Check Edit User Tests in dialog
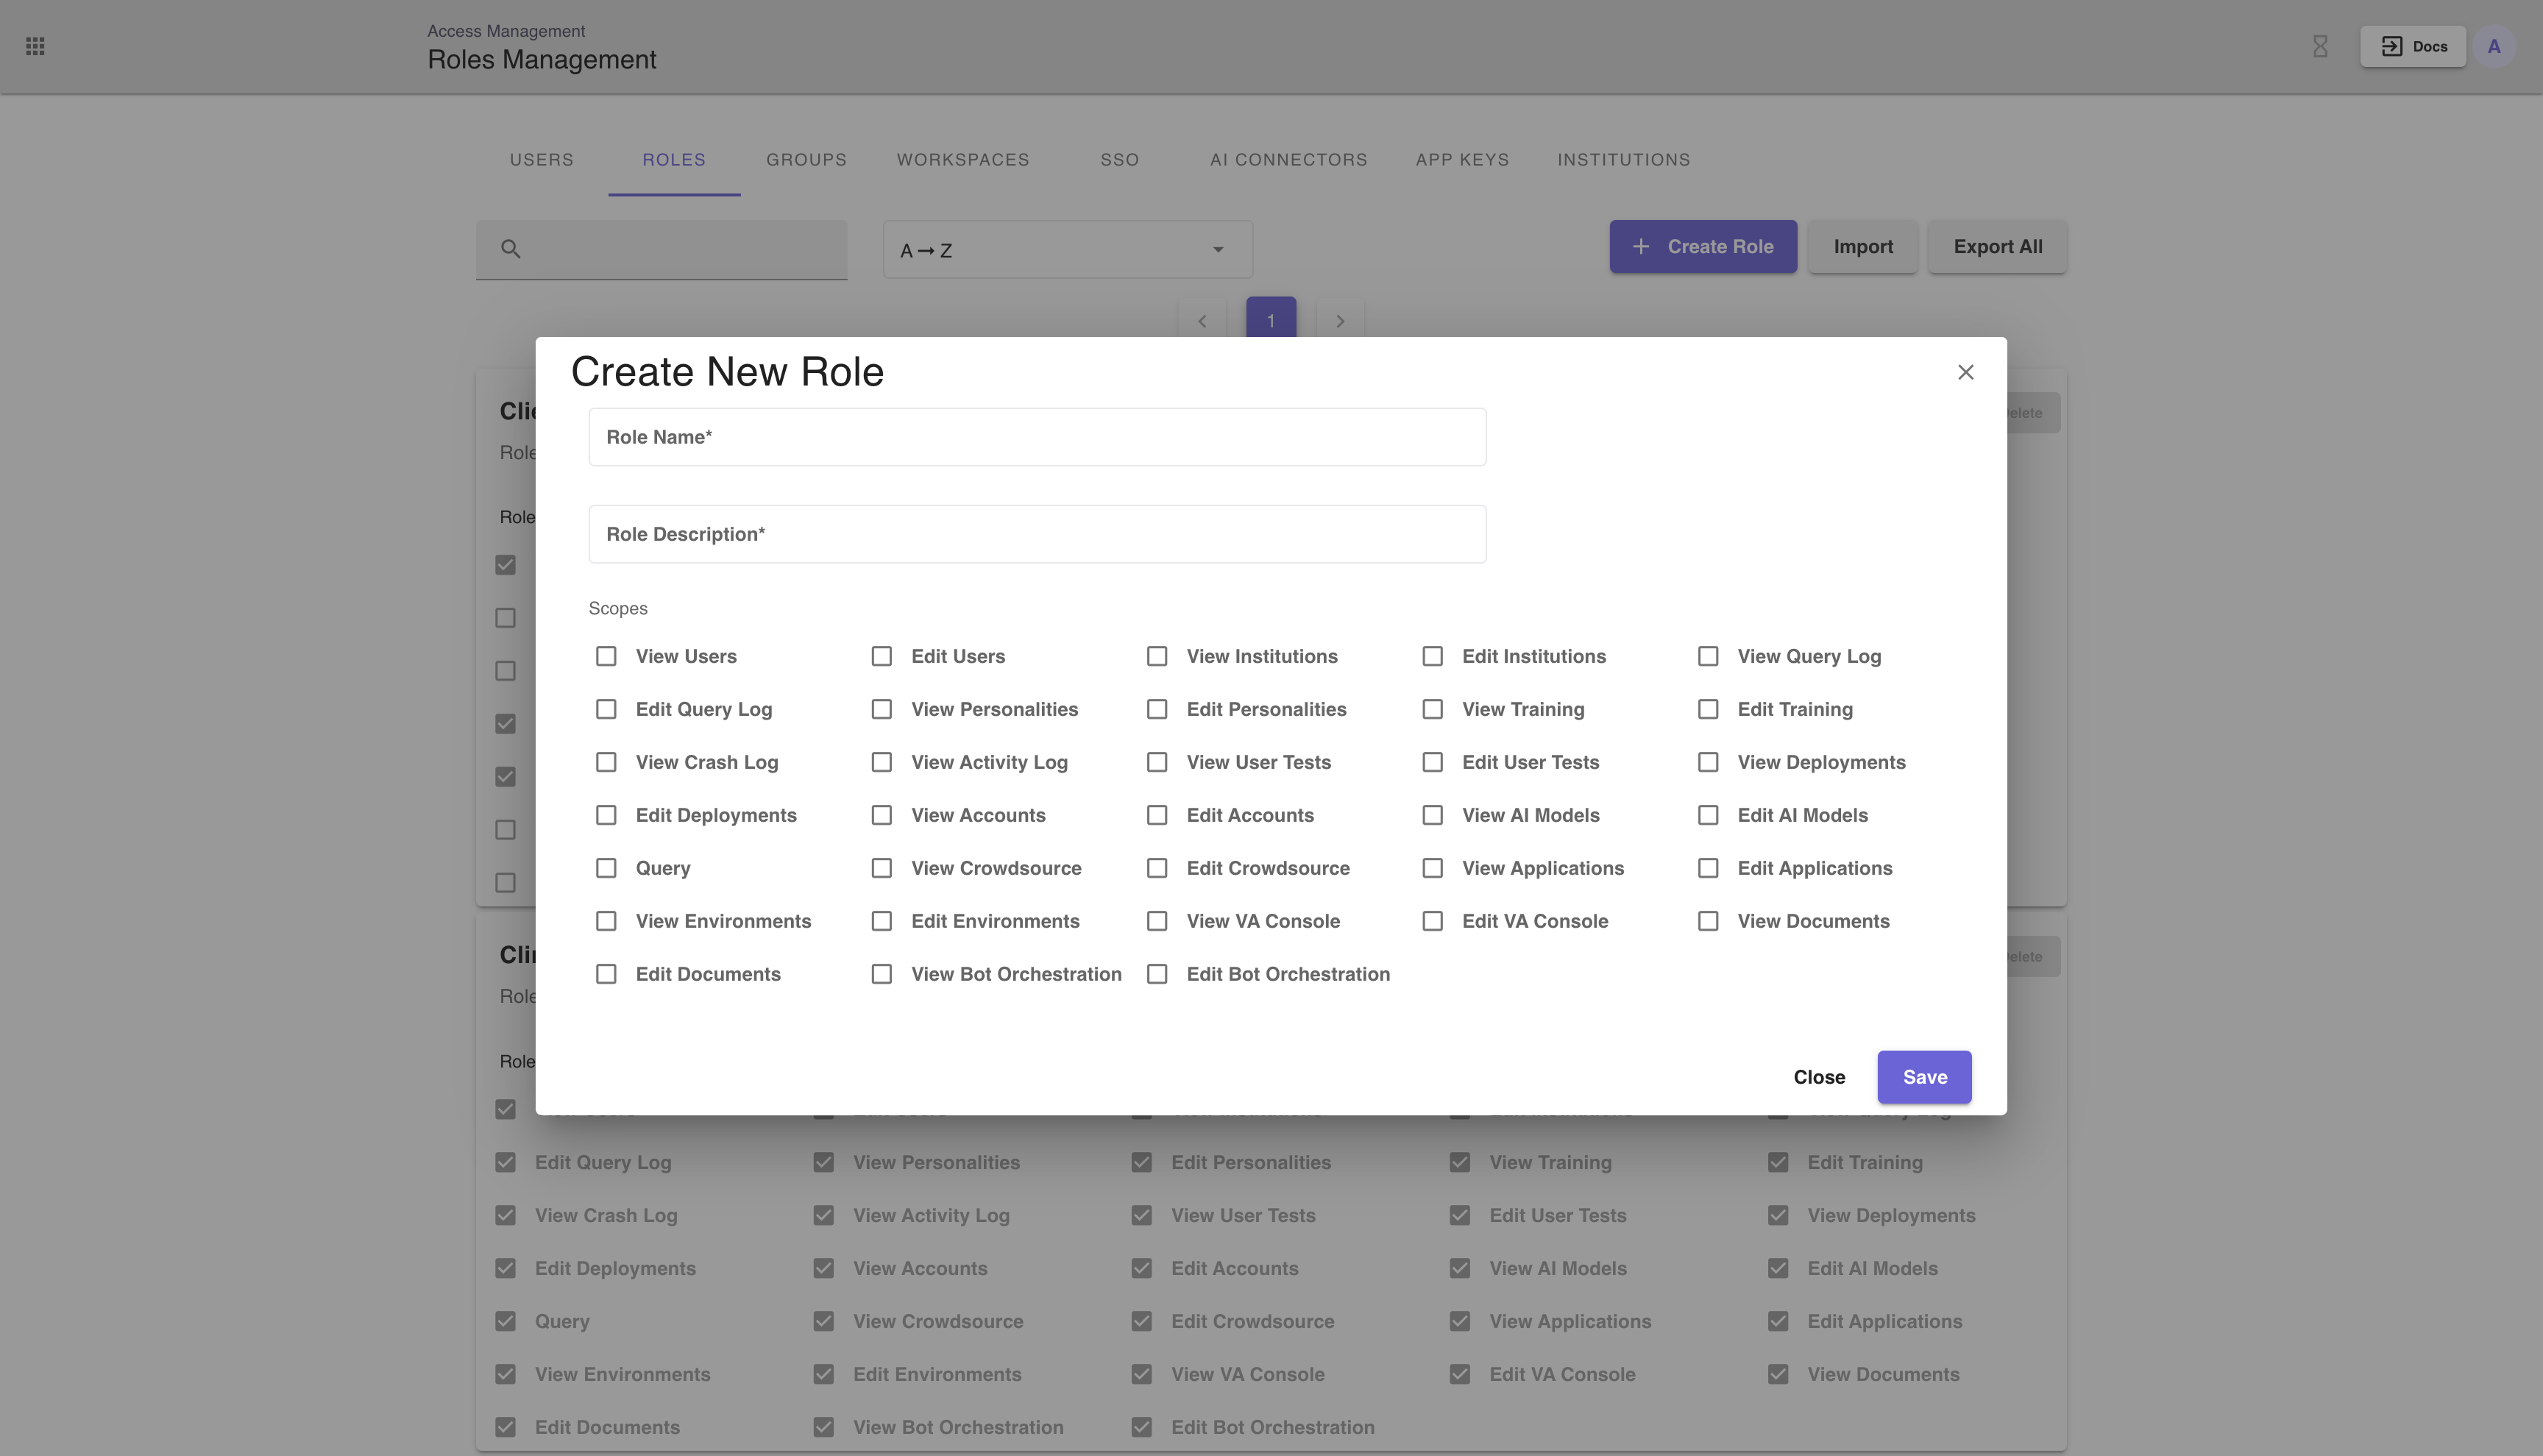Screen dimensions: 2543x1456 pos(1432,762)
